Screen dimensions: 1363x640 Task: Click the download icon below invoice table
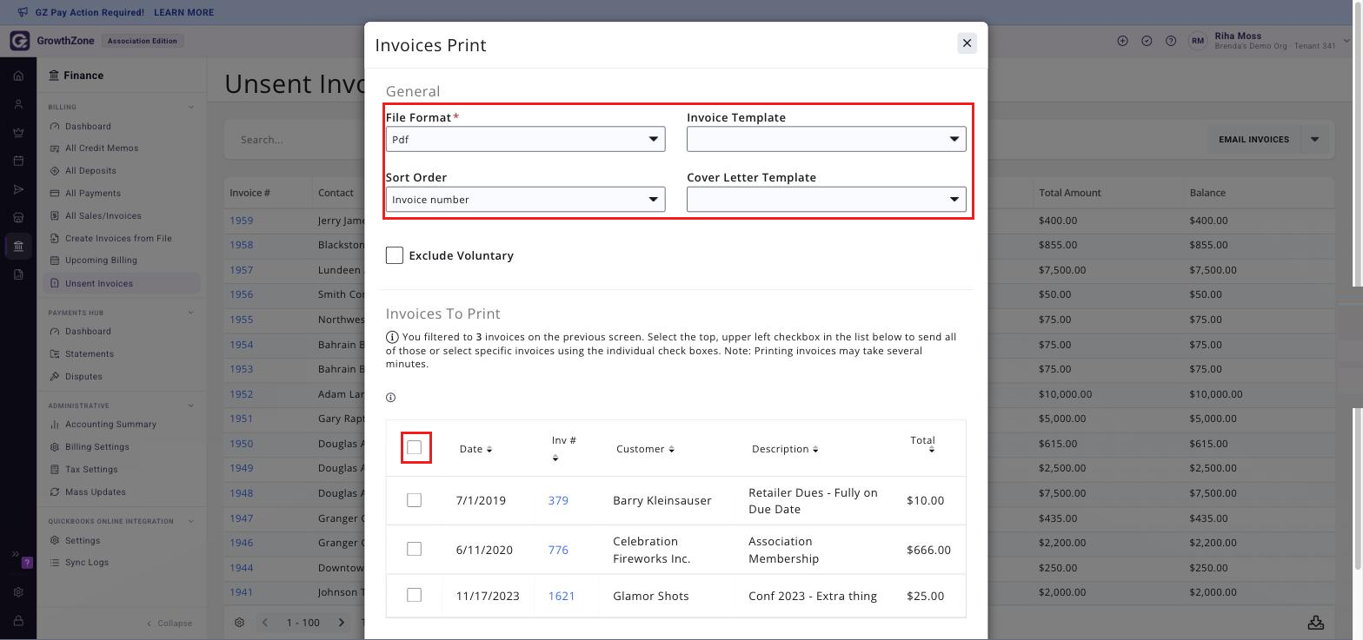click(1316, 623)
